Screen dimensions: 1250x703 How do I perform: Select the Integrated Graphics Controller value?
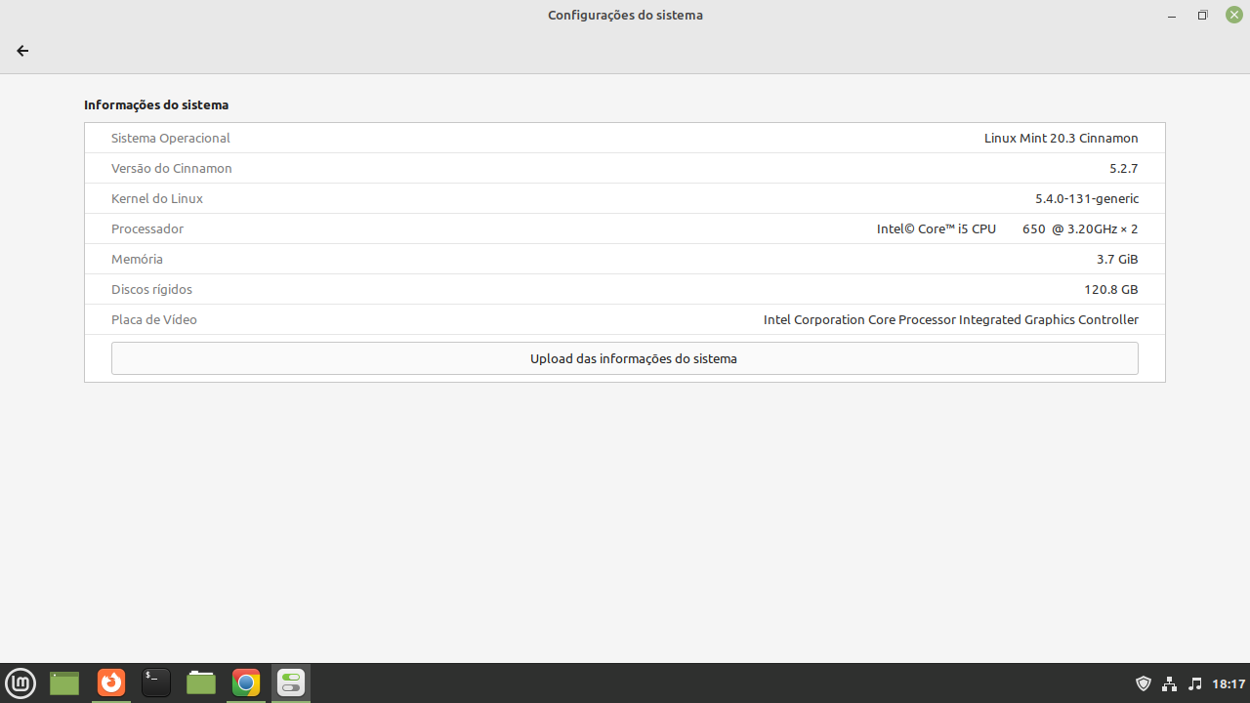(x=951, y=319)
